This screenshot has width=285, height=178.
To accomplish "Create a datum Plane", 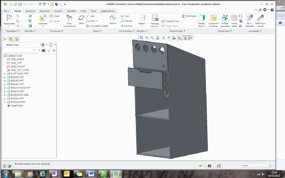I will point(81,18).
